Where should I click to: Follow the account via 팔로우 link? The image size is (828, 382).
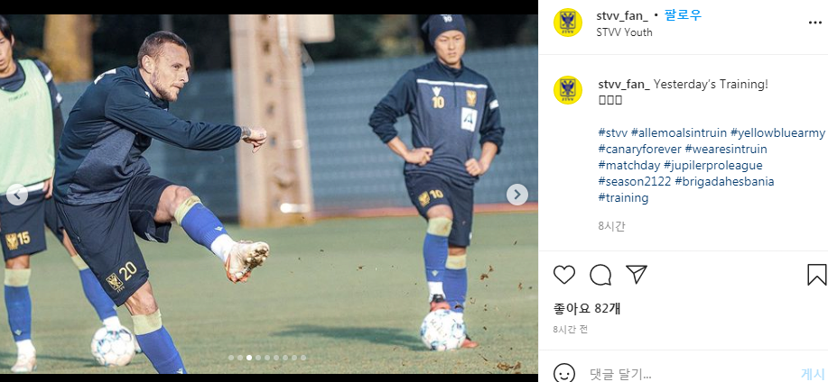click(683, 15)
